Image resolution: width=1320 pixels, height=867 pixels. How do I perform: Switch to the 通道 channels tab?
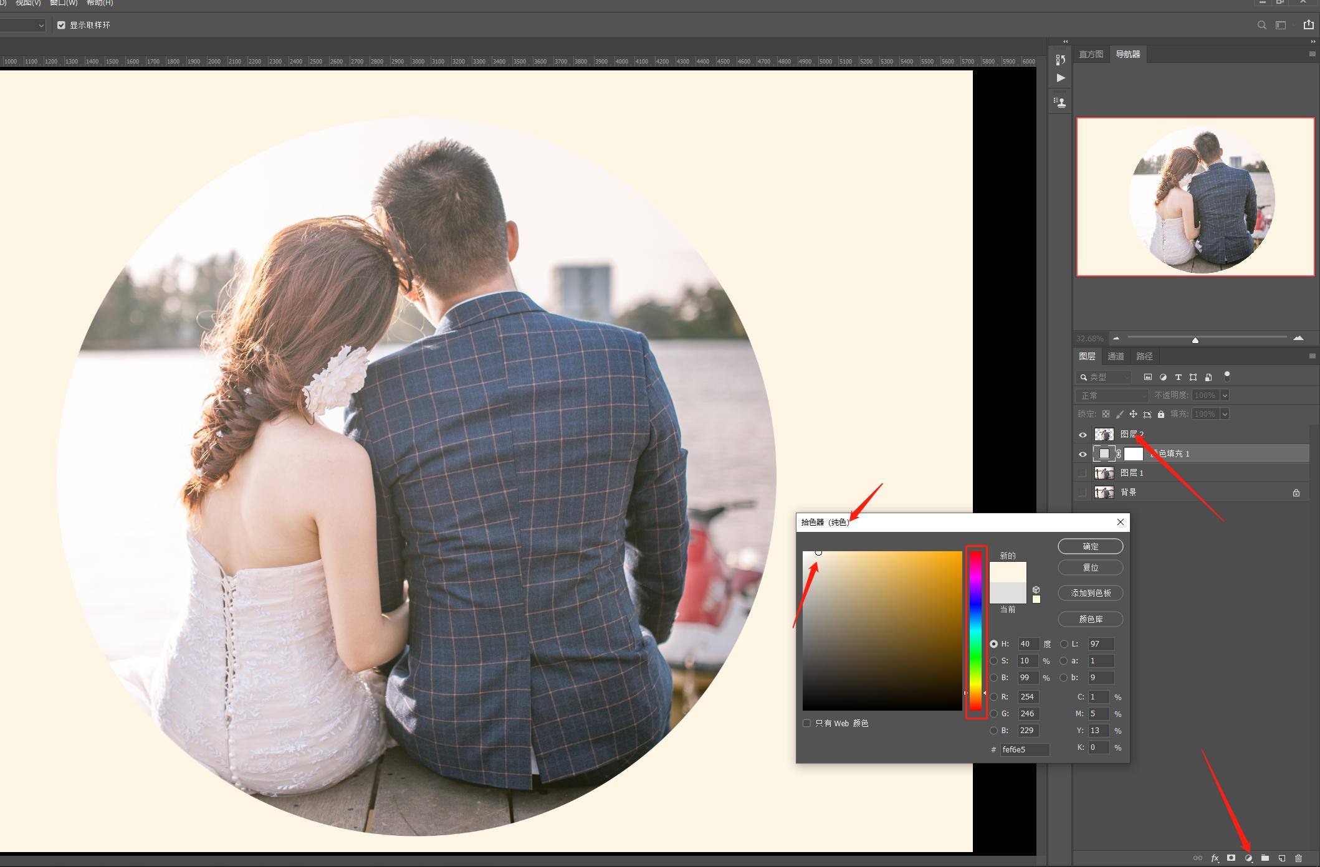[x=1116, y=356]
